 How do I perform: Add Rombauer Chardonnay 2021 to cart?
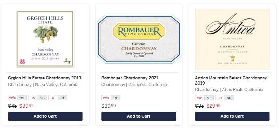click(x=139, y=116)
